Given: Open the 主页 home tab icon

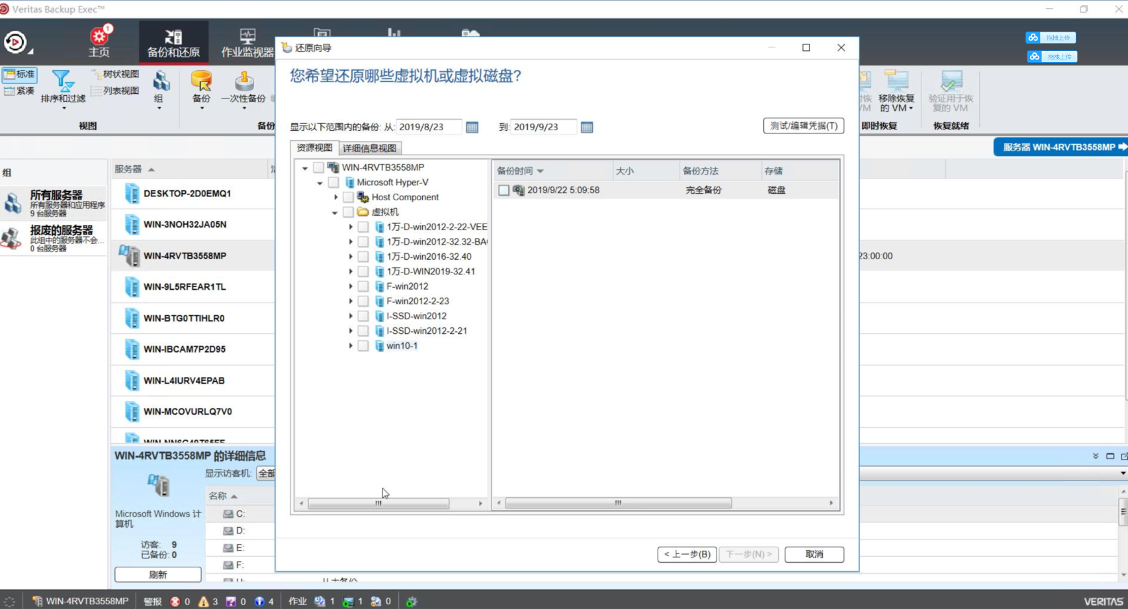Looking at the screenshot, I should [99, 42].
